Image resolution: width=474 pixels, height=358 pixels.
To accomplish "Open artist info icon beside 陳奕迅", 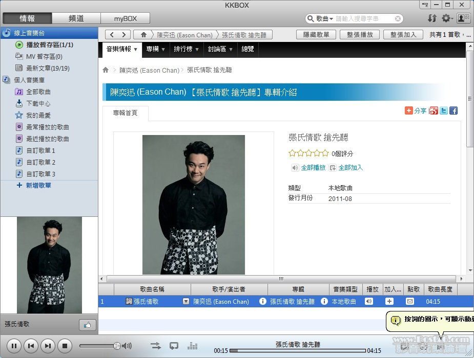I will point(263,301).
